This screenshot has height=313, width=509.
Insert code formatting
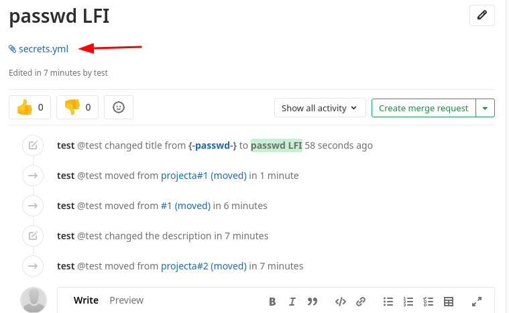[340, 302]
